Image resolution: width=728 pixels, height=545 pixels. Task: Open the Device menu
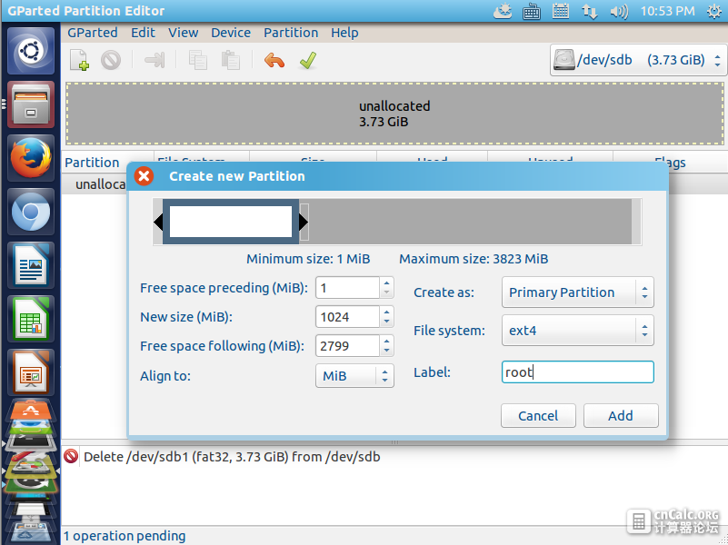(x=231, y=33)
